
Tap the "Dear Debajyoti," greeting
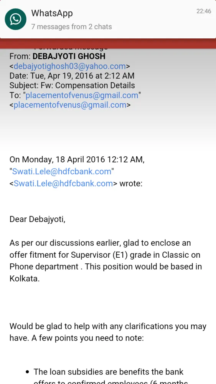pyautogui.click(x=38, y=219)
